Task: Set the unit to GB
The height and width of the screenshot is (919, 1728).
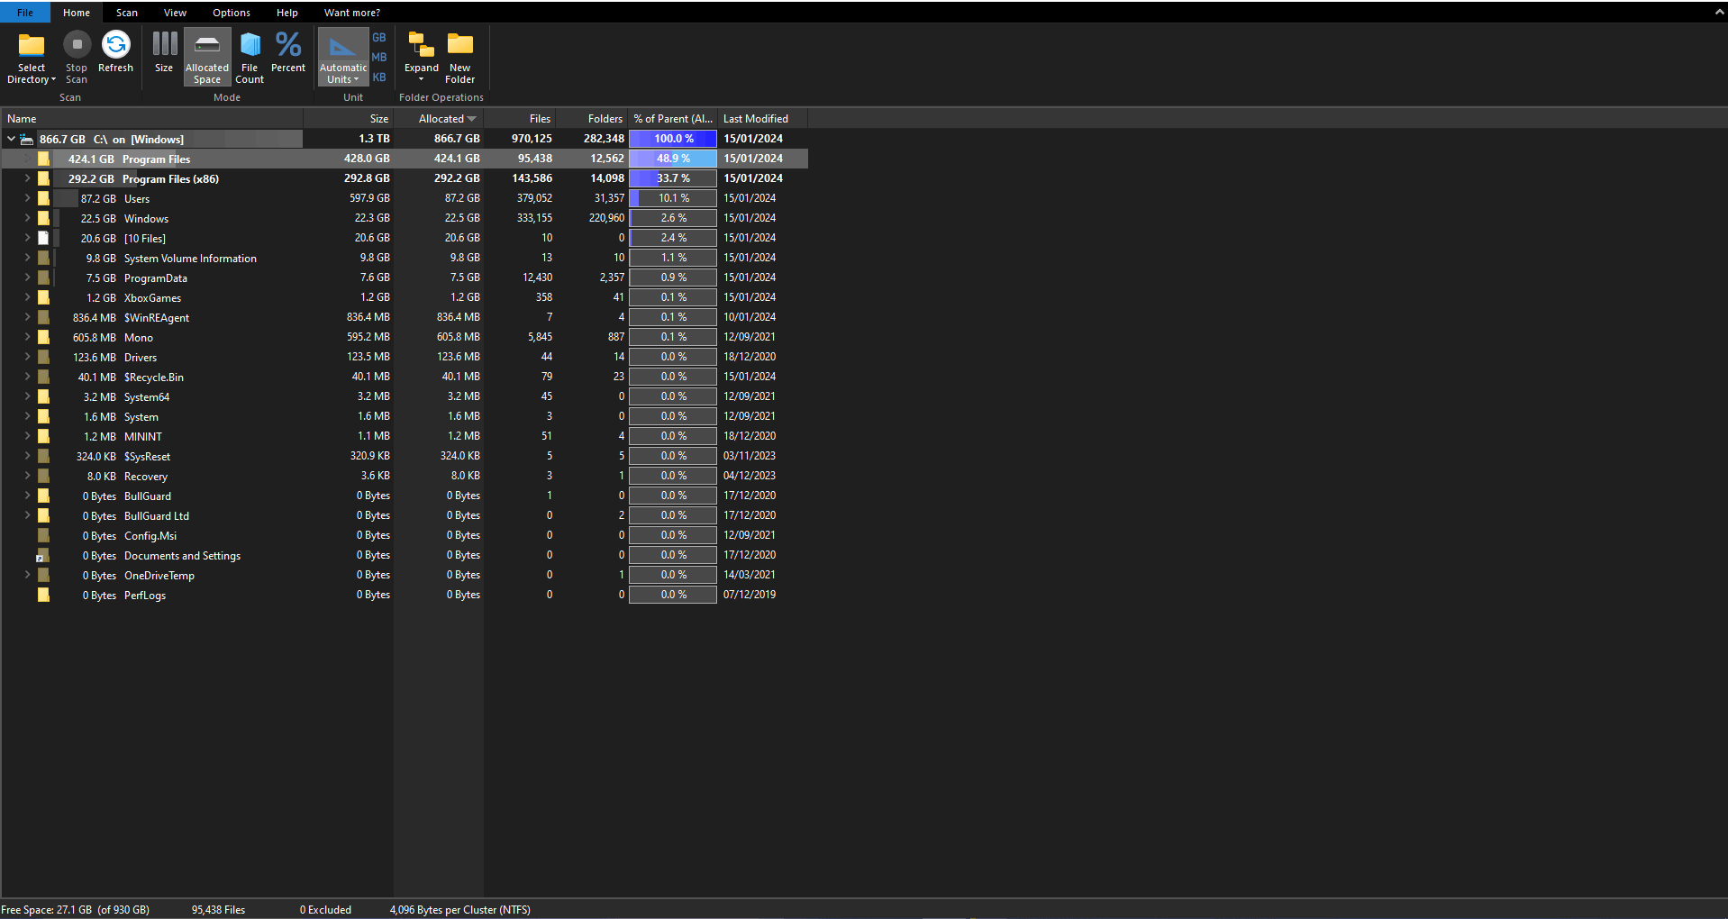Action: pos(379,38)
